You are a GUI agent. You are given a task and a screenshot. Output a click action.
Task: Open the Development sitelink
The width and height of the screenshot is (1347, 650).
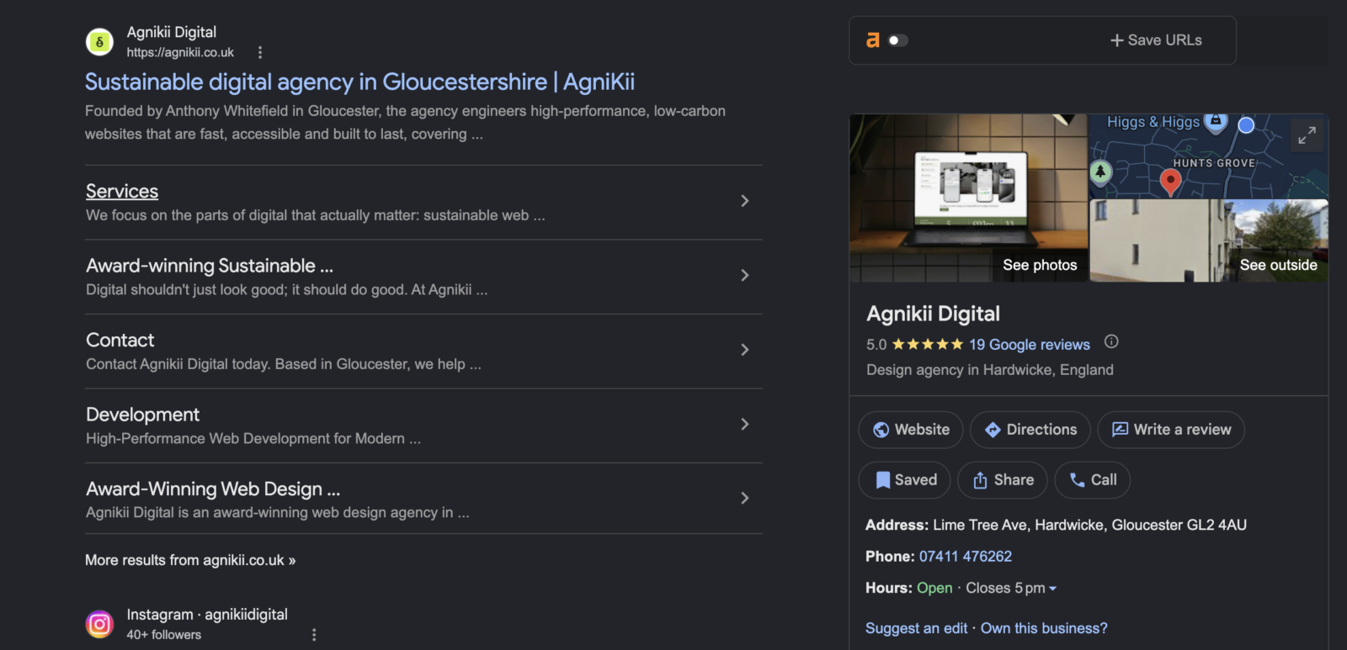[x=143, y=415]
